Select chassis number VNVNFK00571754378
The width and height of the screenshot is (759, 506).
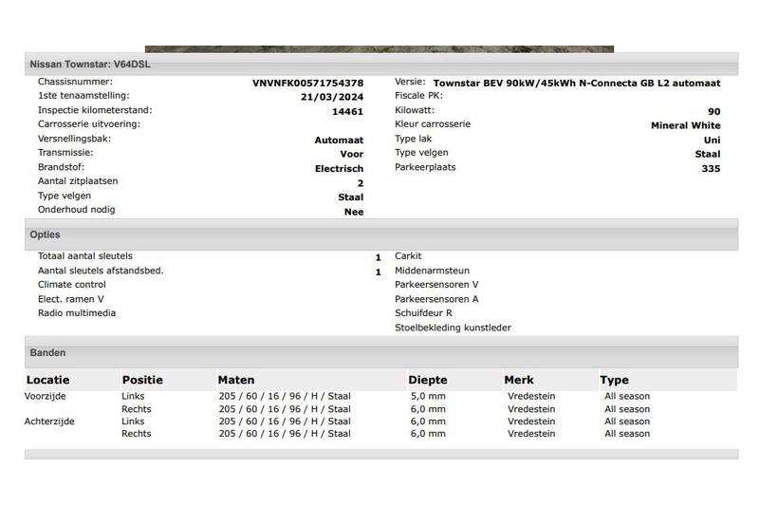tap(307, 83)
